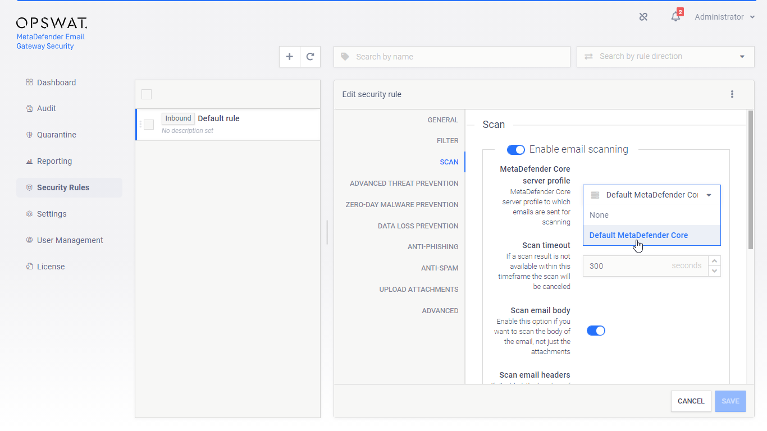This screenshot has width=767, height=431.
Task: Select Default MetaDefender Core option
Action: [x=652, y=235]
